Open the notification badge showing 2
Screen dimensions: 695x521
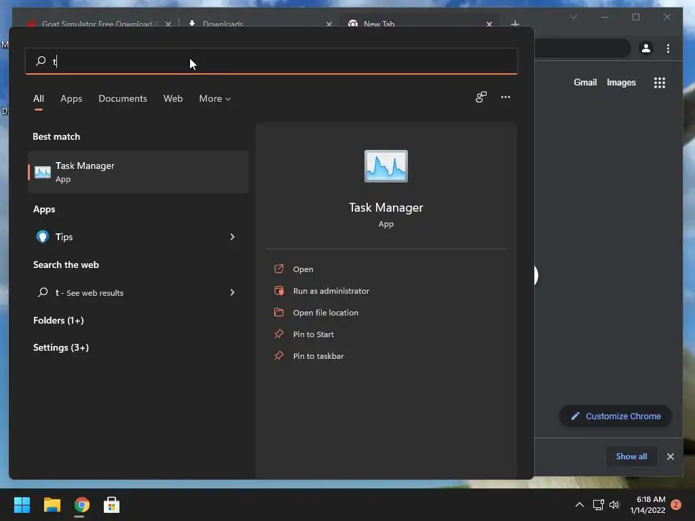[676, 505]
